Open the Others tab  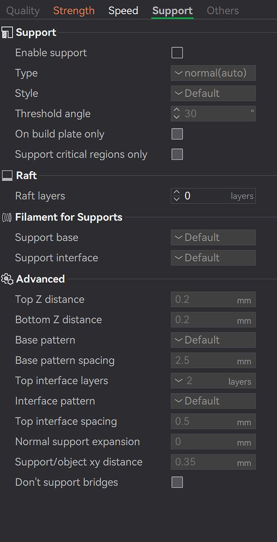tap(222, 11)
